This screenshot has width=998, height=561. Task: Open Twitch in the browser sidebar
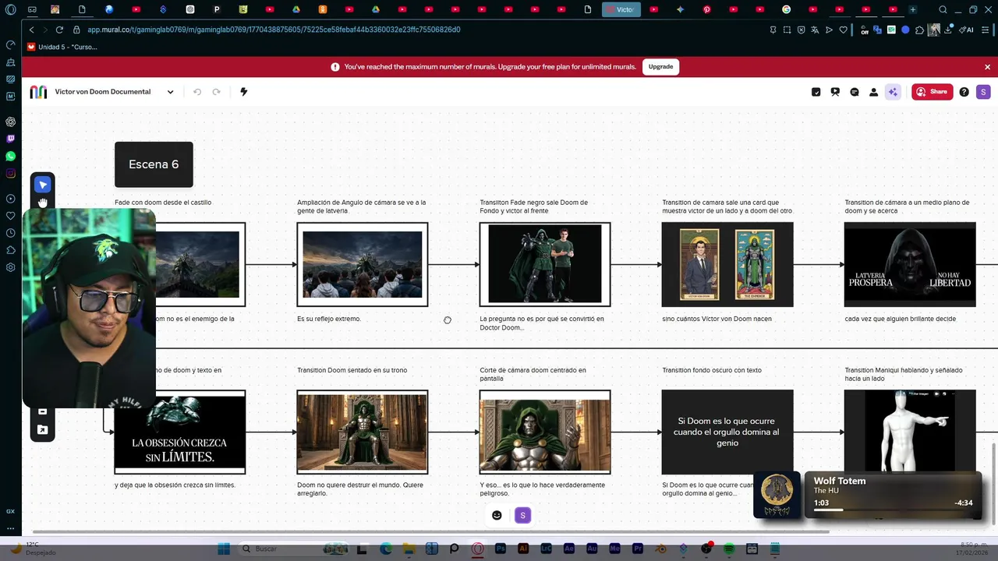pos(10,139)
